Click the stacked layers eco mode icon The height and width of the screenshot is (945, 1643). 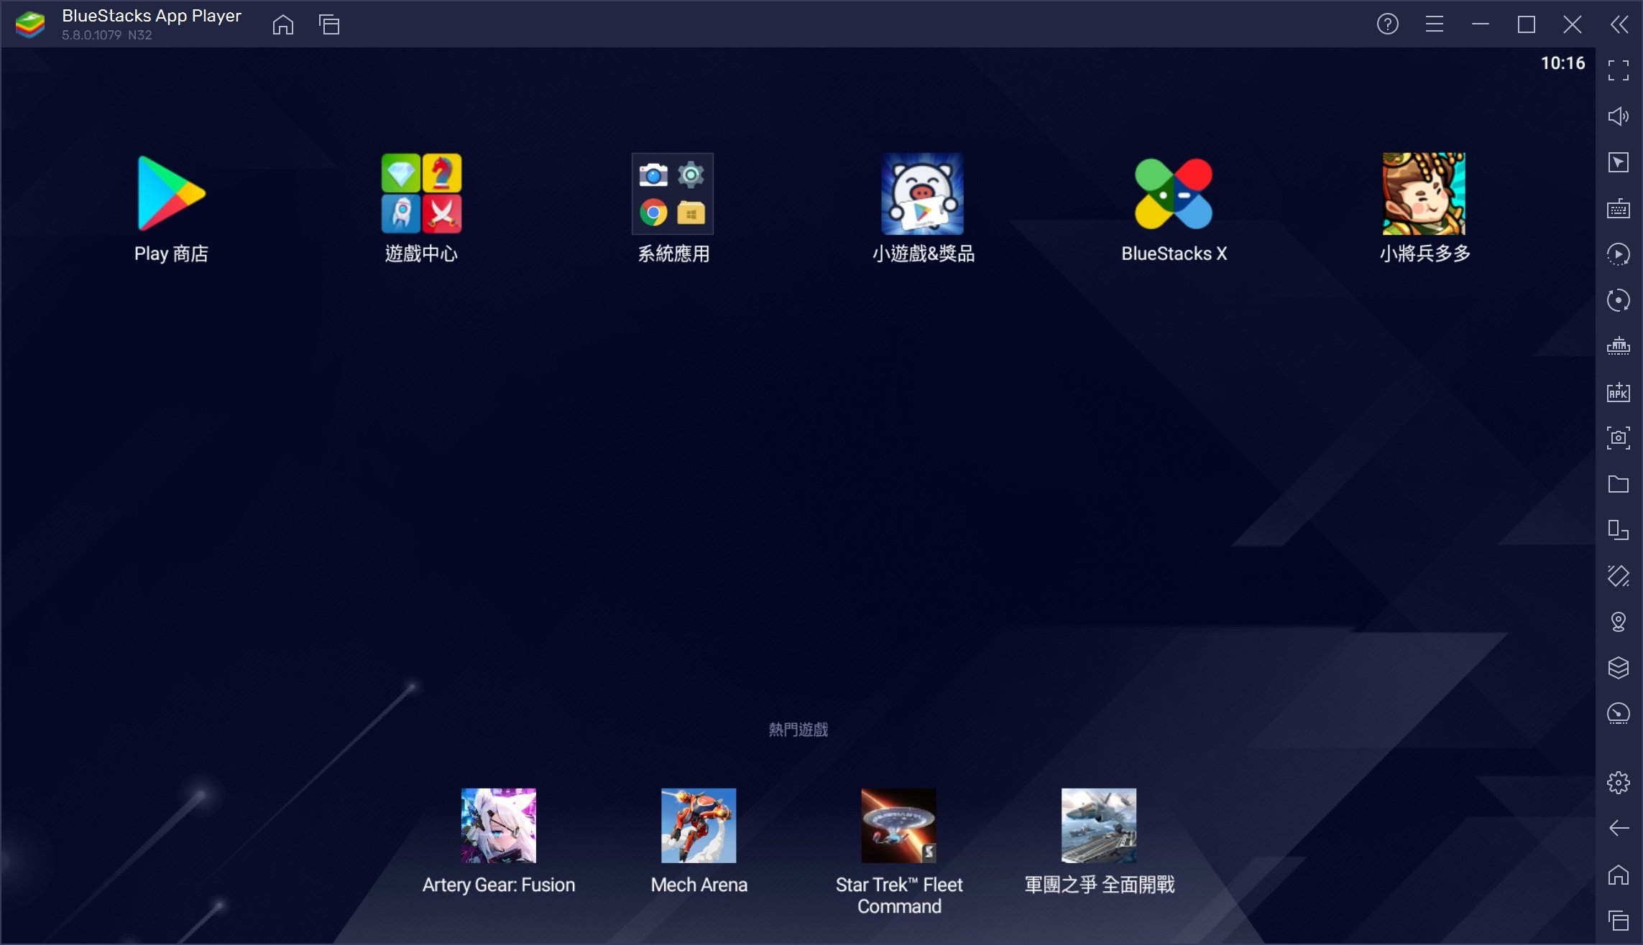click(x=1619, y=668)
